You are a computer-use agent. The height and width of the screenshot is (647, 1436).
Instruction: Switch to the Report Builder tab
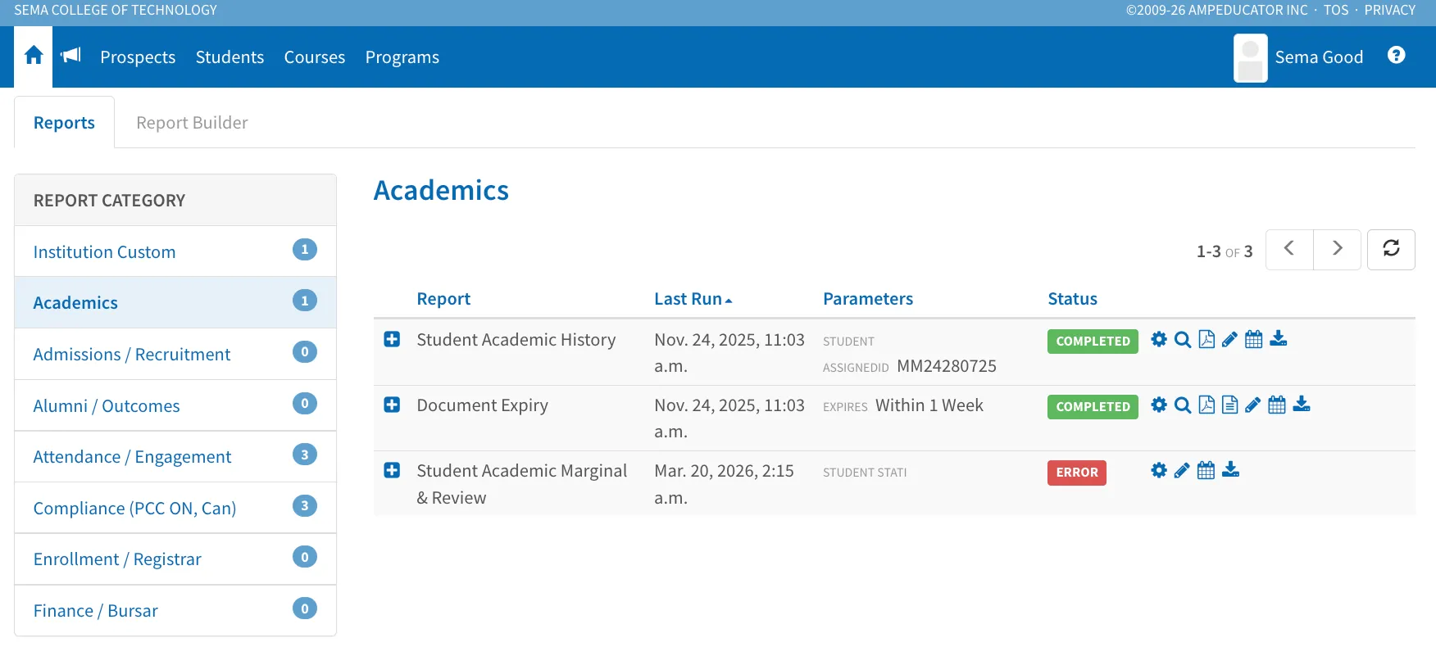click(x=192, y=123)
